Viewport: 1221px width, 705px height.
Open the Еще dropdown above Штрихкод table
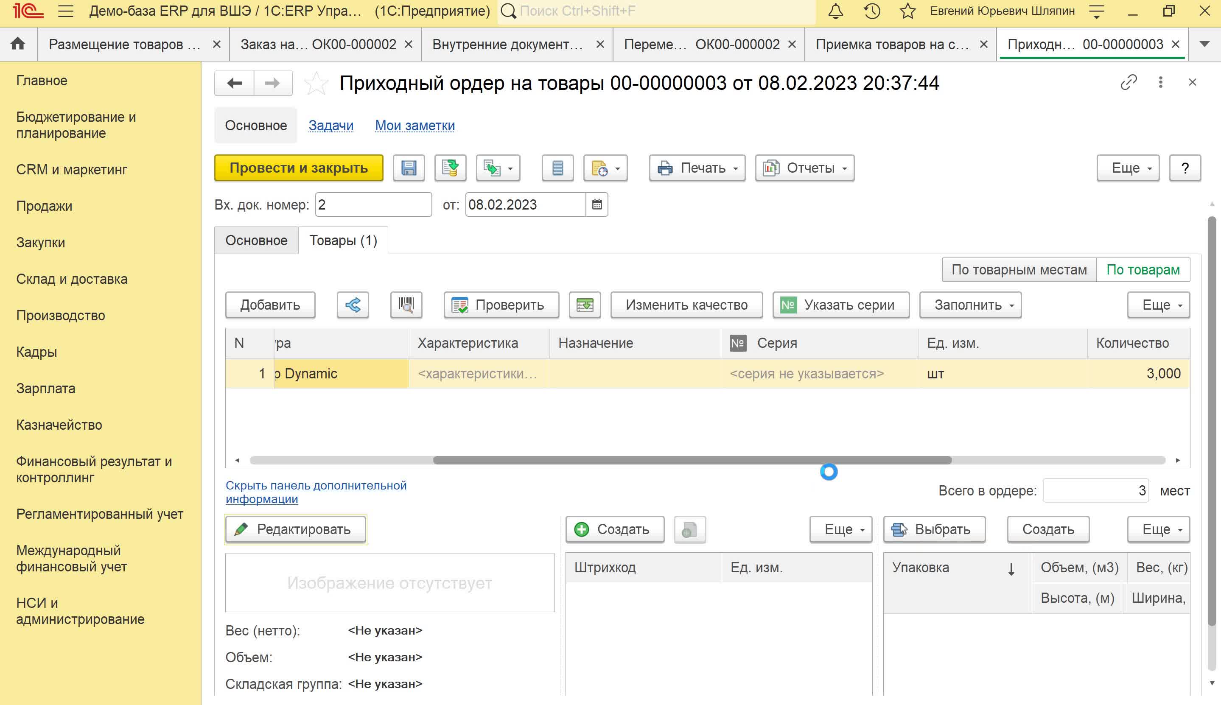tap(841, 530)
